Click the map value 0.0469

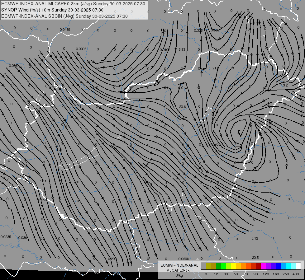tap(65, 30)
